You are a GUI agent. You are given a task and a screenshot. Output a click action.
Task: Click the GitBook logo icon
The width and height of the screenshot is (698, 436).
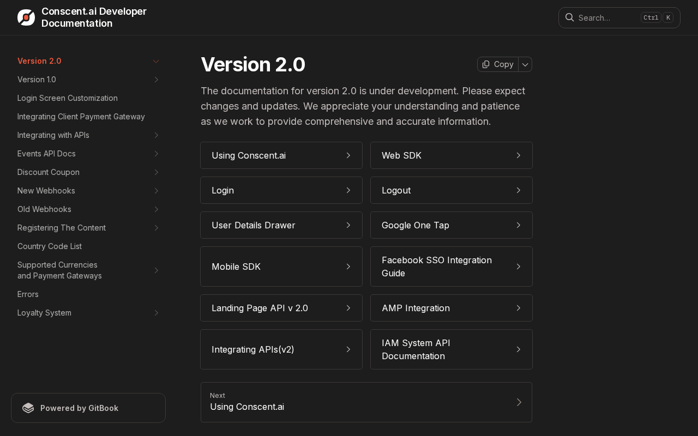[28, 408]
